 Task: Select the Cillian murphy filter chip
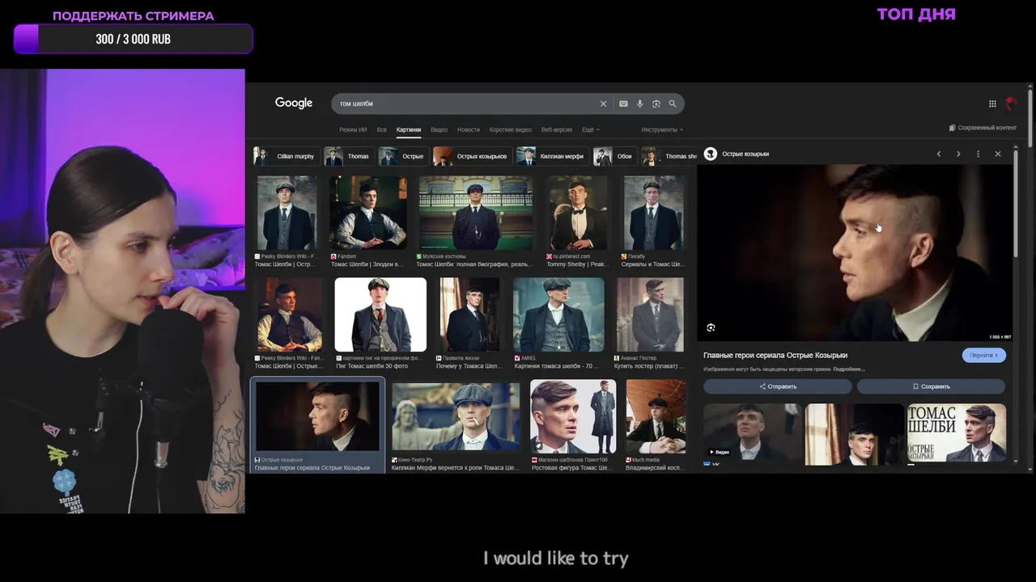coord(286,156)
